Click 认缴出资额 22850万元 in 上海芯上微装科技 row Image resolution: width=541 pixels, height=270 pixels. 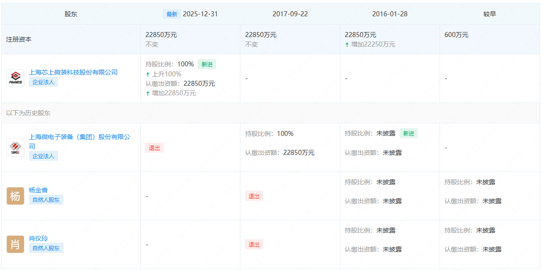[x=180, y=84]
